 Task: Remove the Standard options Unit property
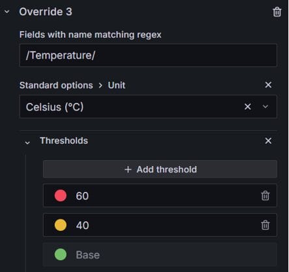click(x=268, y=85)
